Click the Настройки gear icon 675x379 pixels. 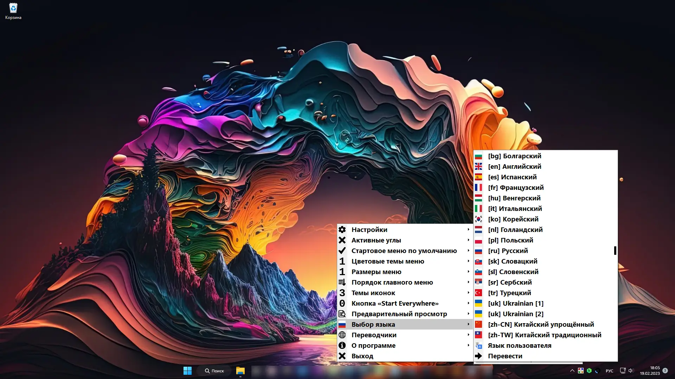342,230
